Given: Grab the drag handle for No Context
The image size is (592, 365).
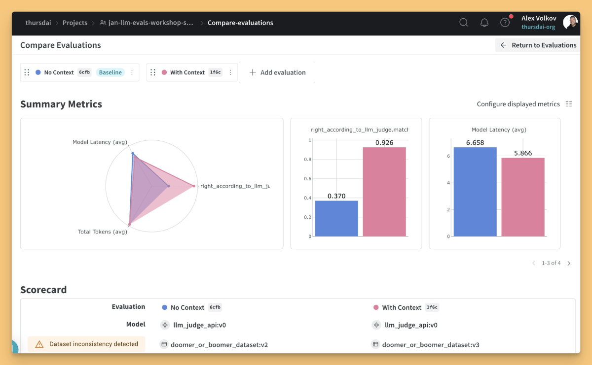Looking at the screenshot, I should [27, 72].
